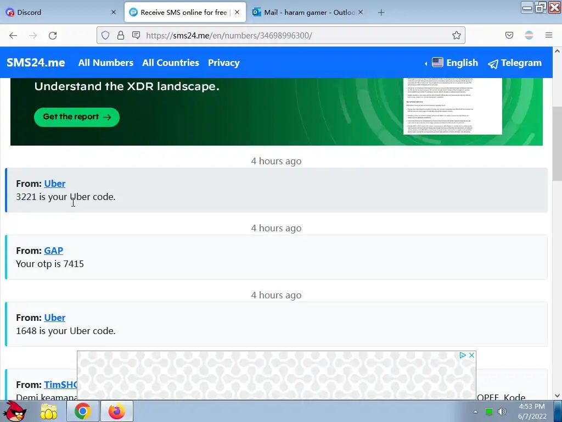Open the site permissions icon in address bar
The image size is (562, 422).
coord(136,35)
